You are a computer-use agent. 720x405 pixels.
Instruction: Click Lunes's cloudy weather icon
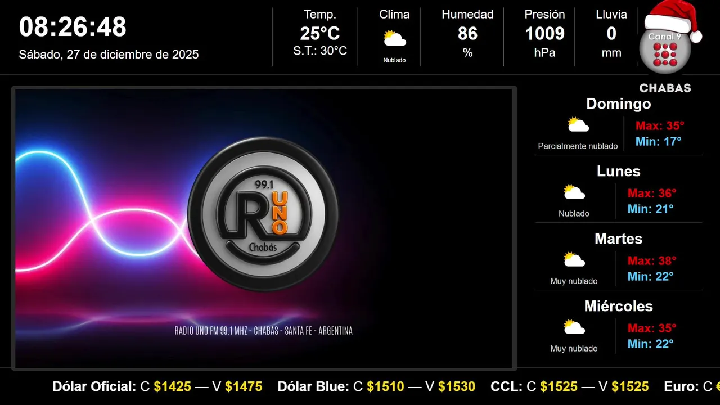pyautogui.click(x=574, y=192)
